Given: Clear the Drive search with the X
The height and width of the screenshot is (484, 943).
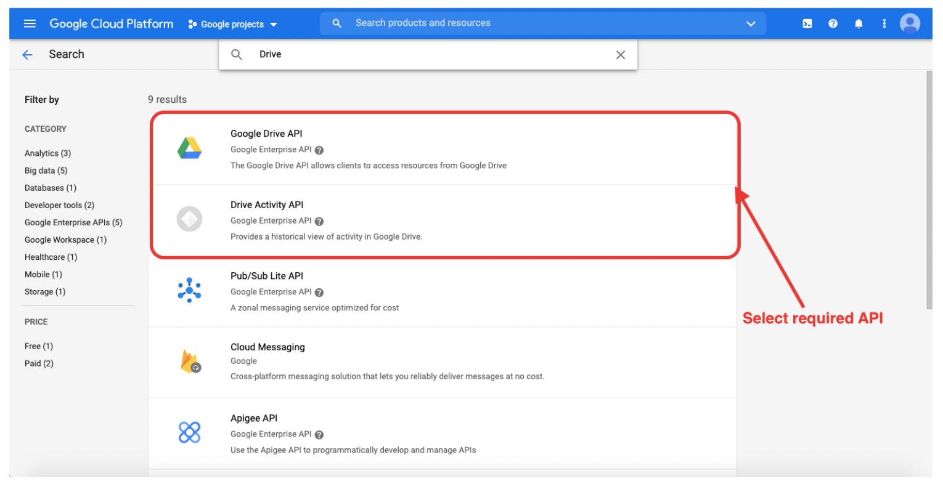Looking at the screenshot, I should click(621, 55).
